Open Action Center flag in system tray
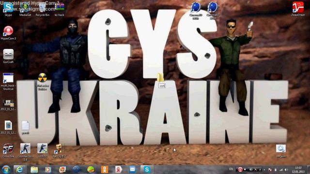This screenshot has width=310, height=174. tap(270, 170)
